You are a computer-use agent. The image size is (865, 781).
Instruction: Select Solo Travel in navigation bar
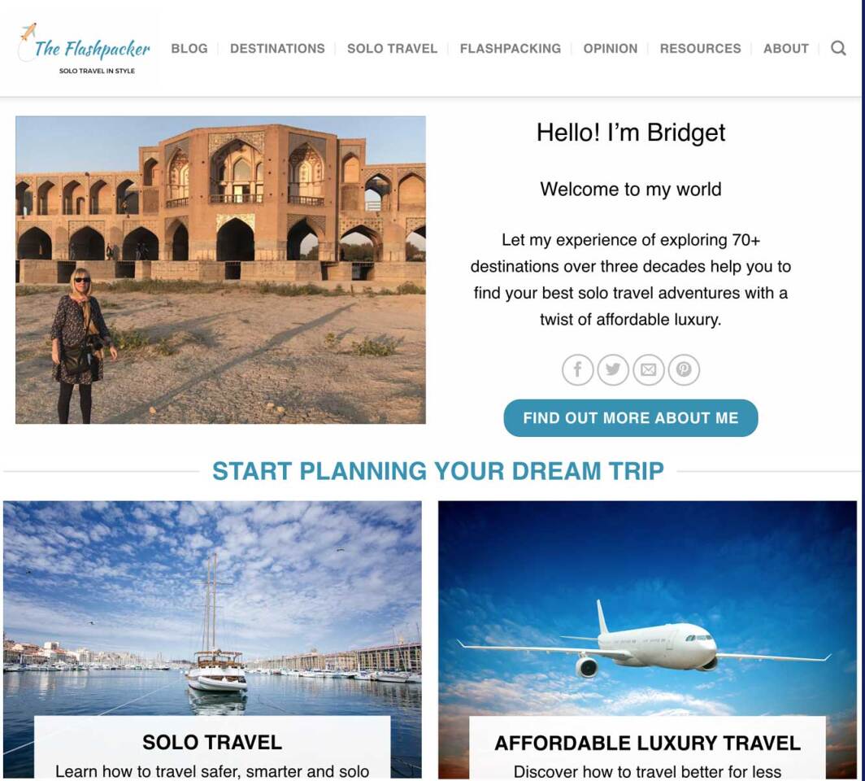392,49
